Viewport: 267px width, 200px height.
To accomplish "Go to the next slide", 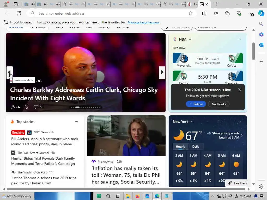I will coord(162,72).
